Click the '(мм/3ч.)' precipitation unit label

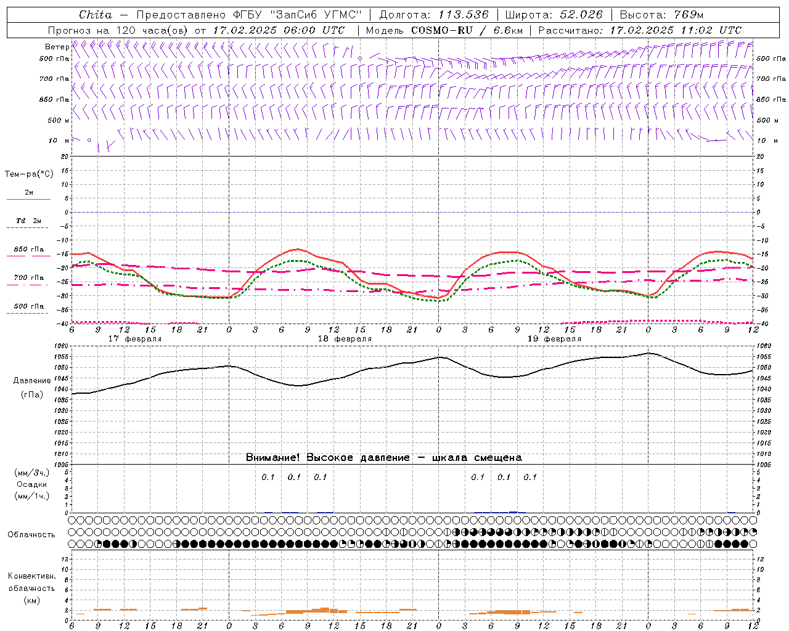click(32, 473)
